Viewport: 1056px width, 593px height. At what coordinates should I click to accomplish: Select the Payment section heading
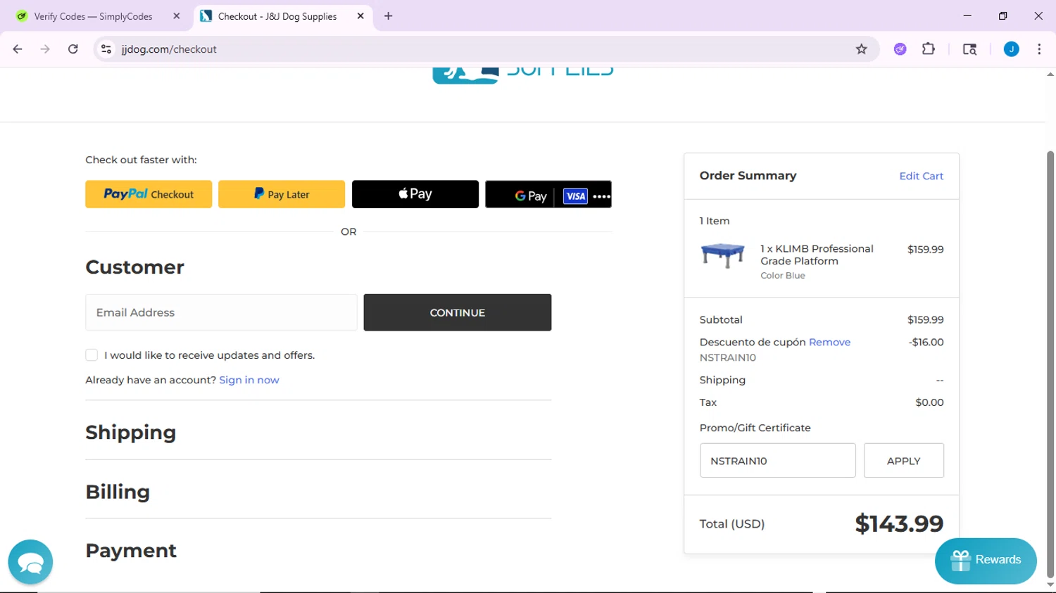click(x=131, y=550)
